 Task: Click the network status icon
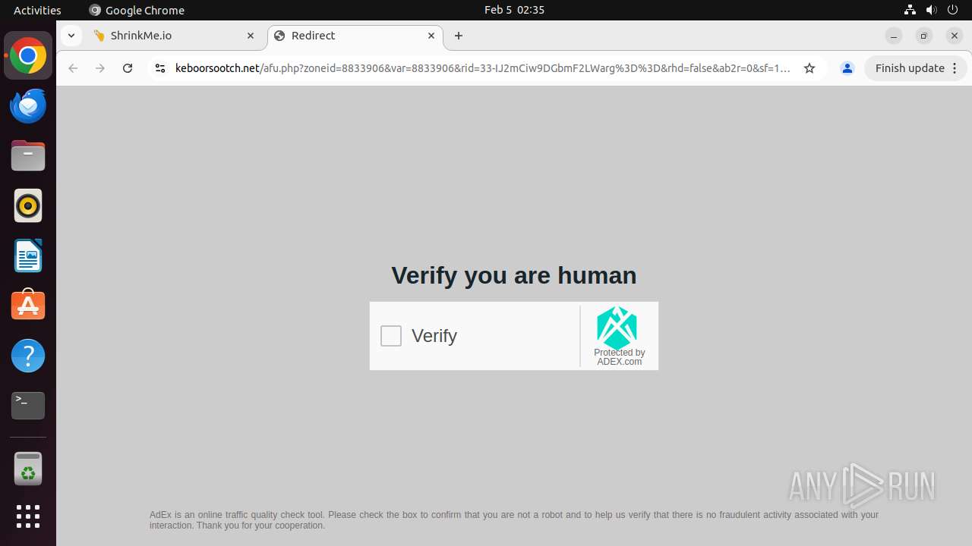pyautogui.click(x=910, y=10)
